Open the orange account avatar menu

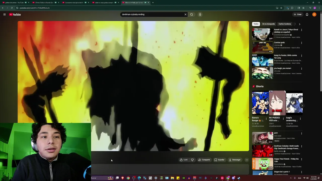point(314,14)
